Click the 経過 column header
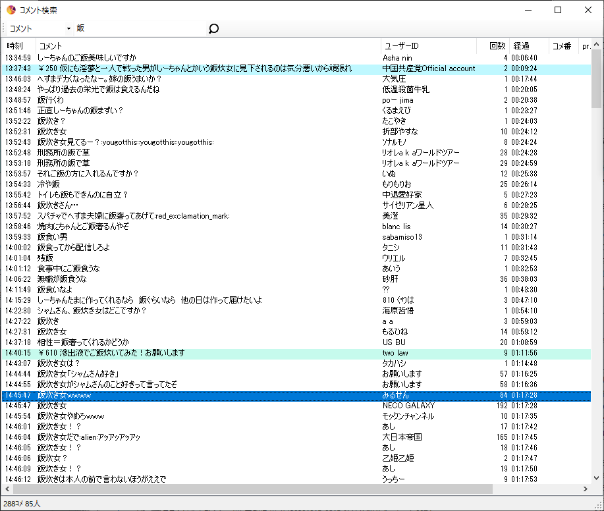Screen dimensions: 604x511 pos(522,46)
